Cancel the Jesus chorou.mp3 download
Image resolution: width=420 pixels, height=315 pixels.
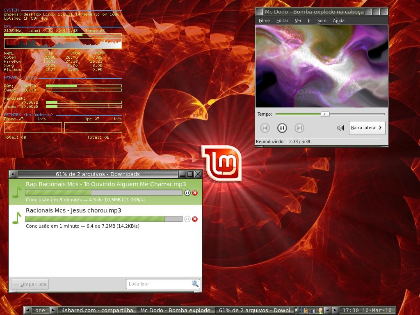pos(195,219)
